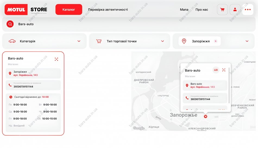Image resolution: width=258 pixels, height=148 pixels.
Task: Click Monday hours 9:00-18:00
Action: (20, 105)
